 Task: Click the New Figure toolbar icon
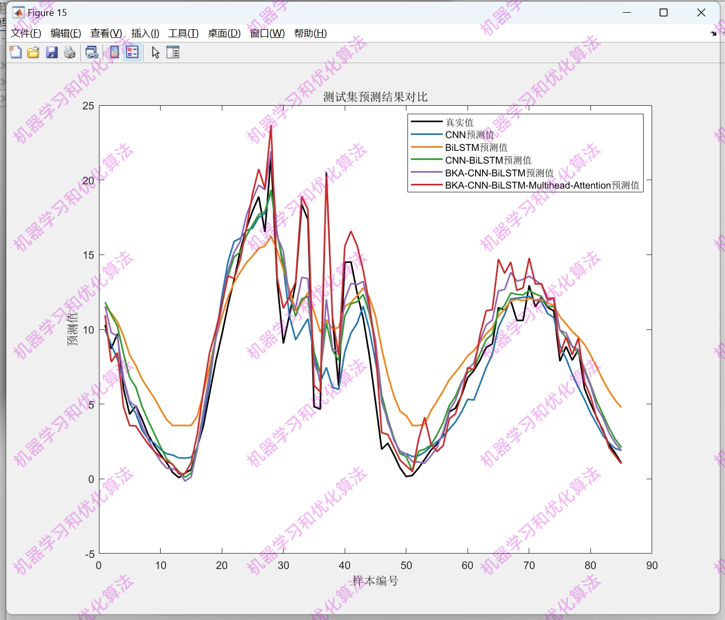click(x=15, y=52)
